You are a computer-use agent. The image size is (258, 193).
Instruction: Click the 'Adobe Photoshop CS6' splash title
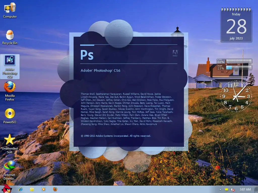click(x=100, y=71)
